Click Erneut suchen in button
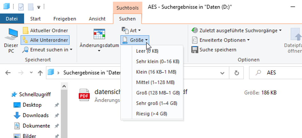 [47, 50]
